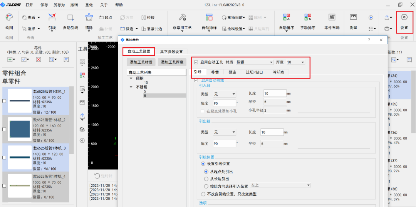Toggle the 启用自动工艺 checkbox
The height and width of the screenshot is (207, 416).
point(196,62)
